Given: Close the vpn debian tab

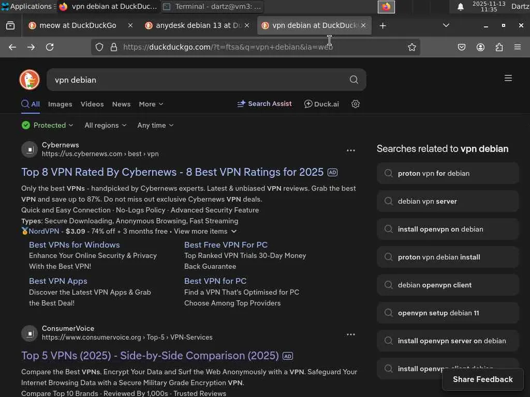Looking at the screenshot, I should click(x=363, y=25).
